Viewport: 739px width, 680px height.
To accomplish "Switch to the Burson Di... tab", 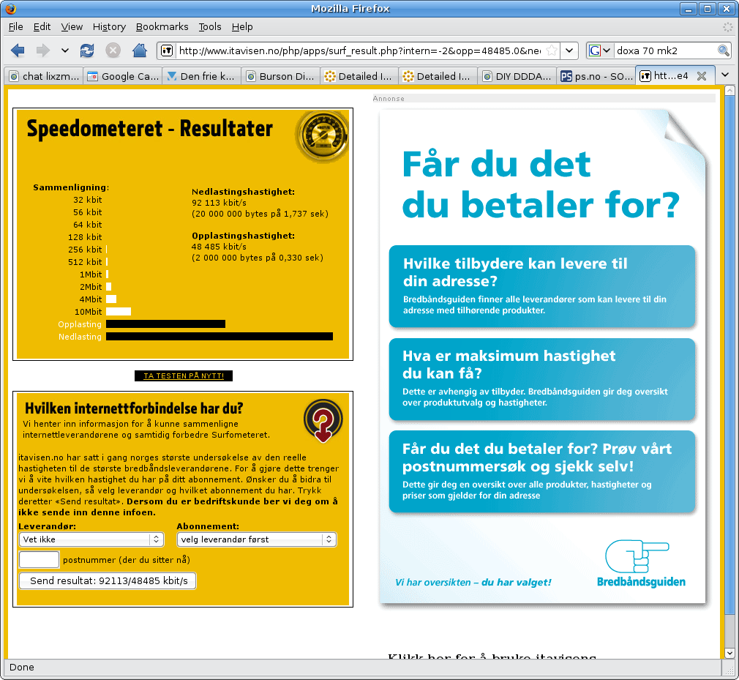I will pyautogui.click(x=280, y=76).
